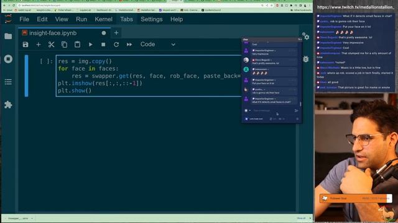Open the Edit menu
Screen dimensions: 398x223
(x=42, y=19)
